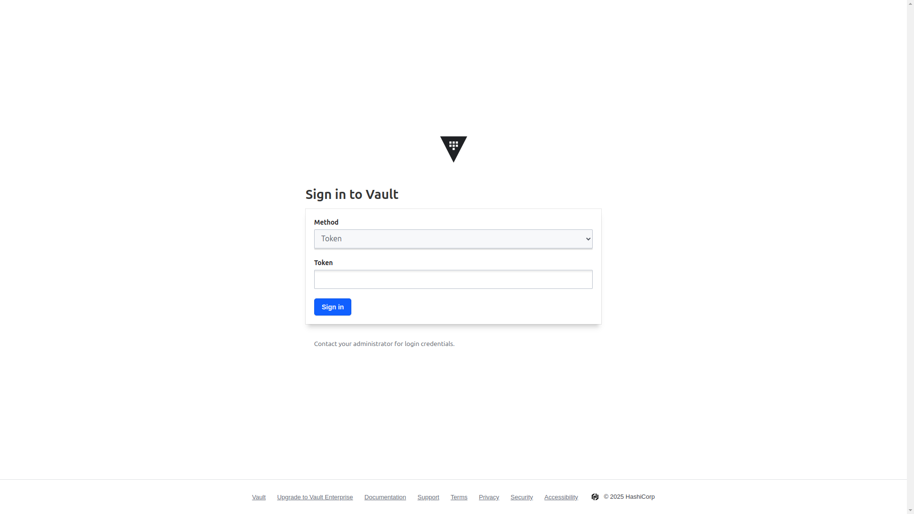Click the Vault logo icon at top

(x=453, y=149)
